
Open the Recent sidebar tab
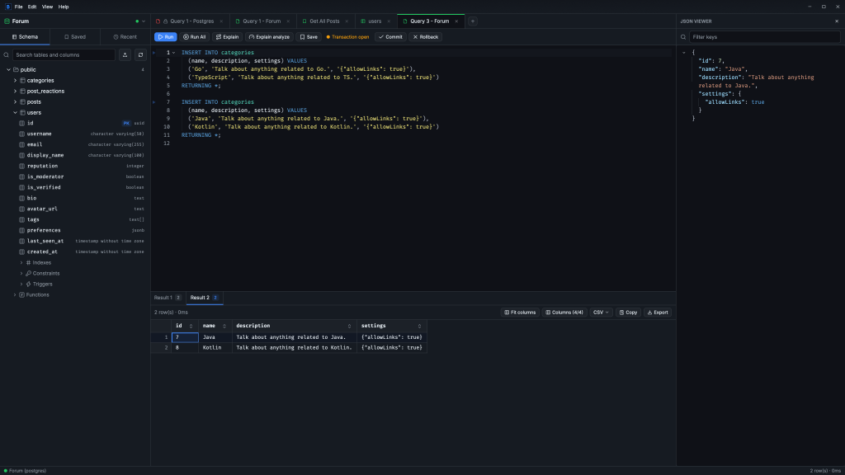coord(125,37)
